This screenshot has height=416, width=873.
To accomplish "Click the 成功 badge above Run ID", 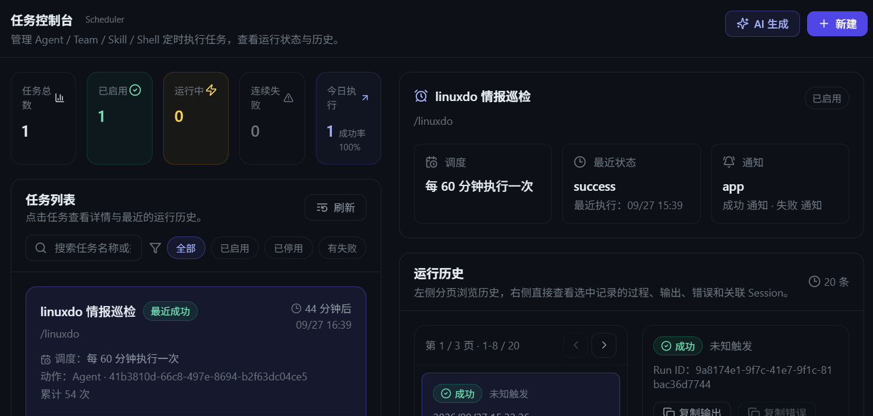I will point(678,346).
